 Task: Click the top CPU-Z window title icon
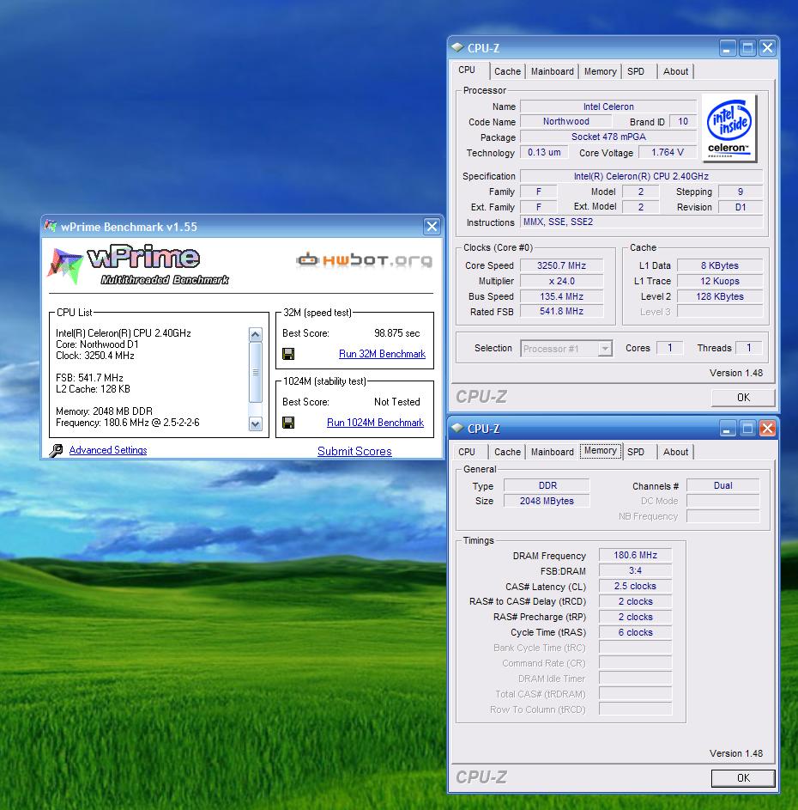[457, 47]
